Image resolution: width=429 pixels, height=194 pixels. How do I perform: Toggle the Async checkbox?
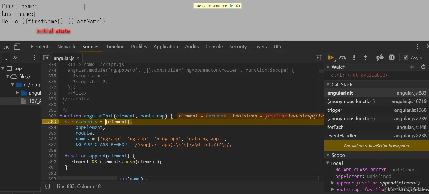(406, 57)
